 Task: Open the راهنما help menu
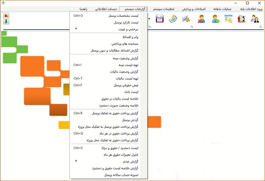coord(83,9)
